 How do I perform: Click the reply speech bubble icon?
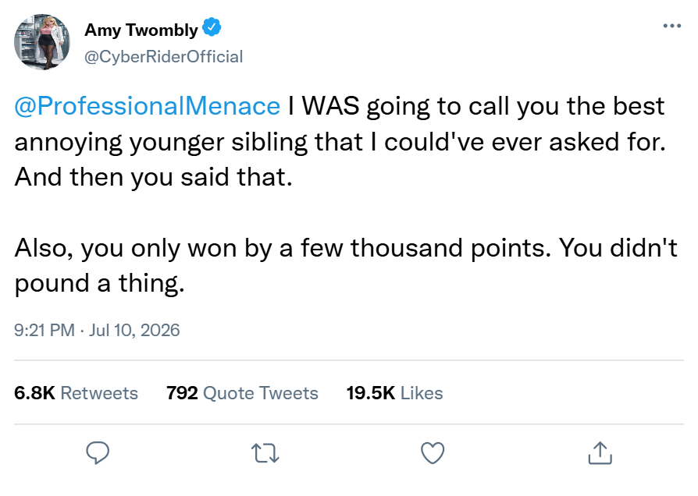tap(98, 453)
